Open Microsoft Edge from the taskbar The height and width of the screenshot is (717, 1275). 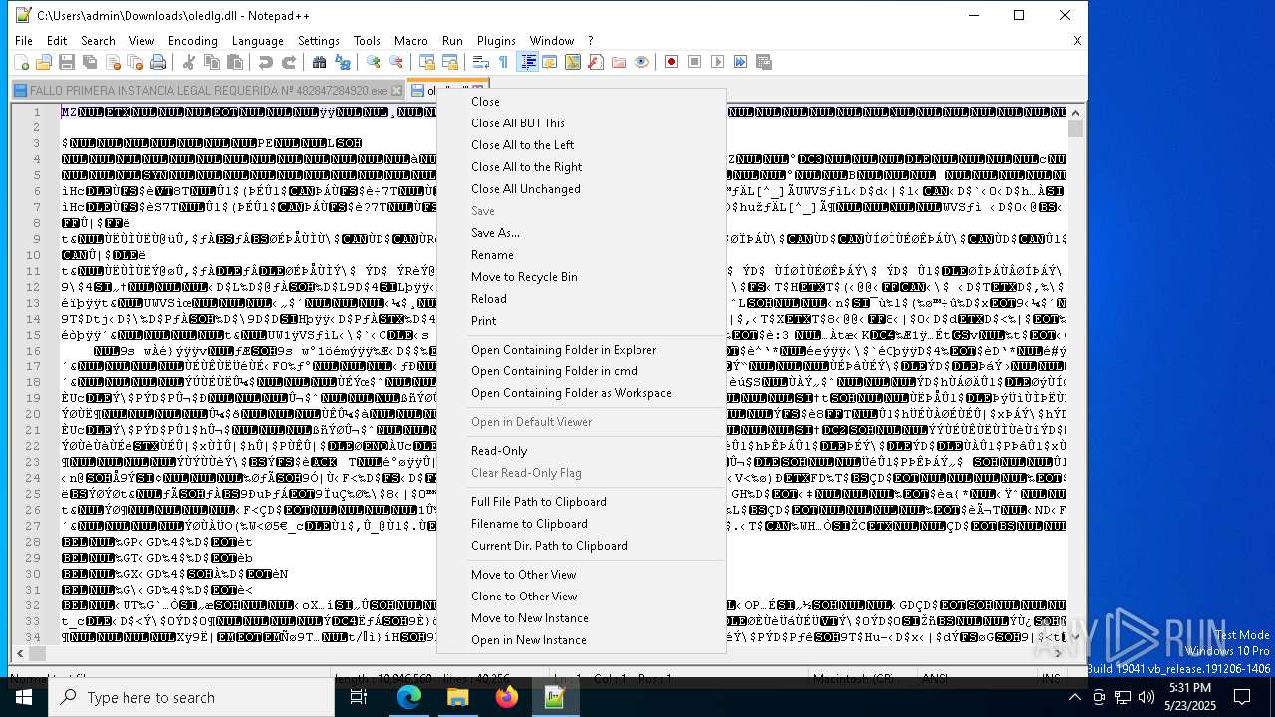click(409, 697)
